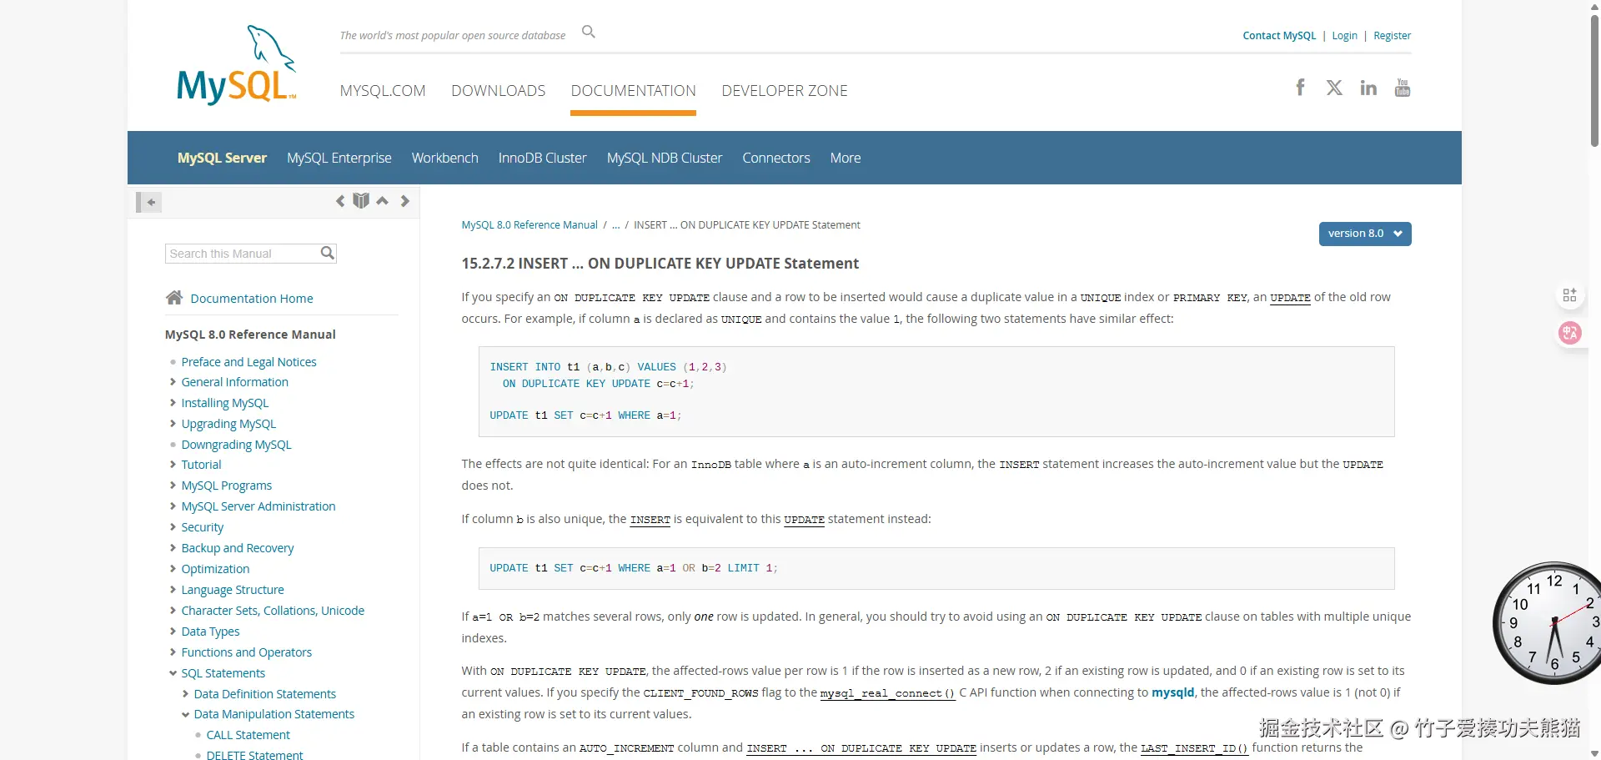Click into the Search this Manual field
This screenshot has height=760, width=1601.
pyautogui.click(x=243, y=254)
